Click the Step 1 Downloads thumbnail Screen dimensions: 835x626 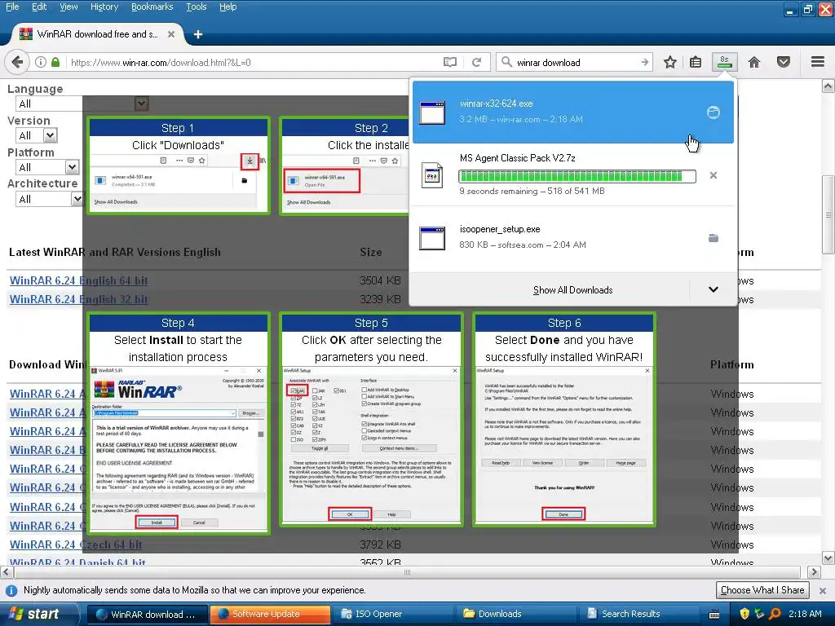179,165
